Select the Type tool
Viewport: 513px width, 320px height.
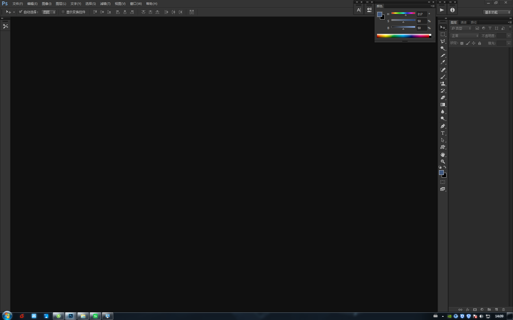[x=443, y=133]
